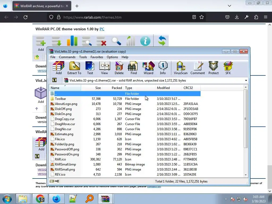Open the File menu in WinRAR
The height and width of the screenshot is (204, 272).
(53, 57)
